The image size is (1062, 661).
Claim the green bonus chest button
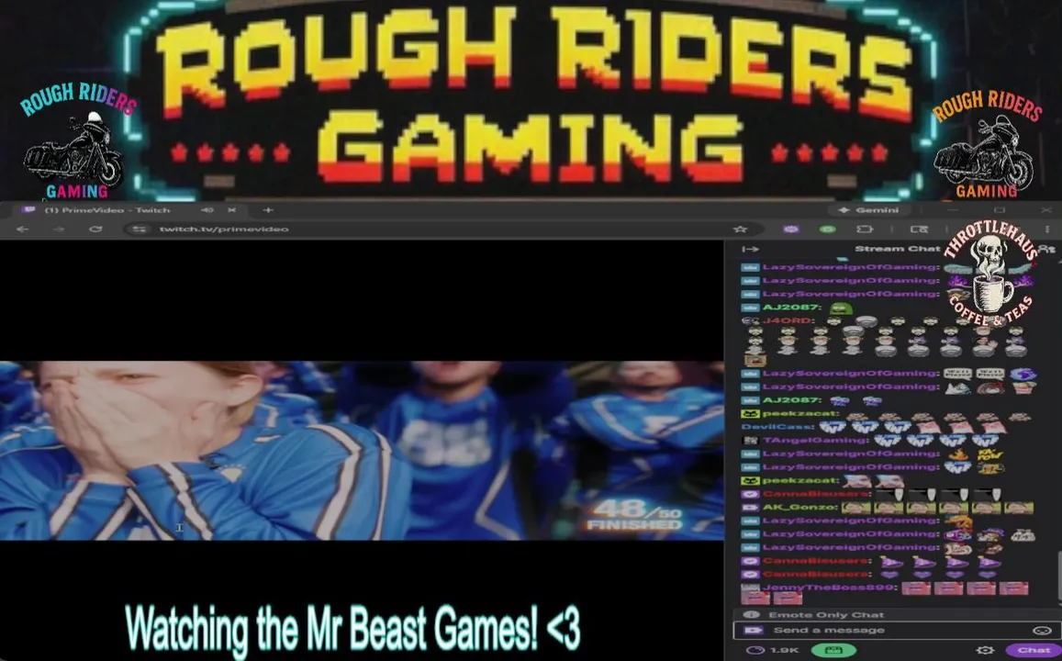[833, 650]
